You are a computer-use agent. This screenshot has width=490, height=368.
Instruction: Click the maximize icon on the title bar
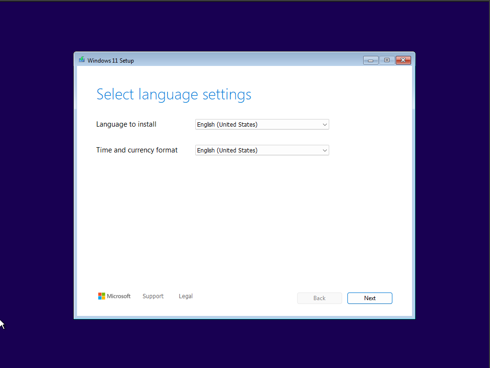pyautogui.click(x=387, y=60)
